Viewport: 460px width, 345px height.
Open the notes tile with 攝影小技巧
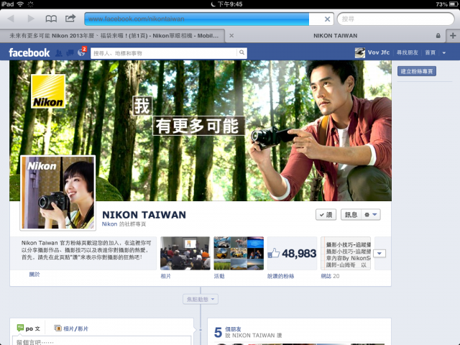tap(346, 253)
